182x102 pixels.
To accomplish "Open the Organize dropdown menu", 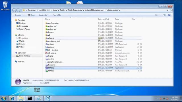I will pos(19,15).
